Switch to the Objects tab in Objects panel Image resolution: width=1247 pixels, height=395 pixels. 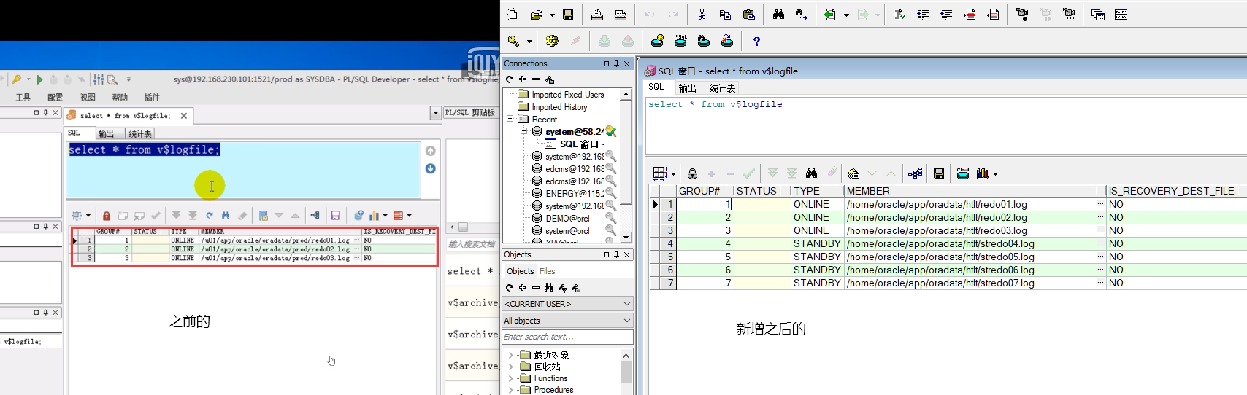pyautogui.click(x=521, y=271)
